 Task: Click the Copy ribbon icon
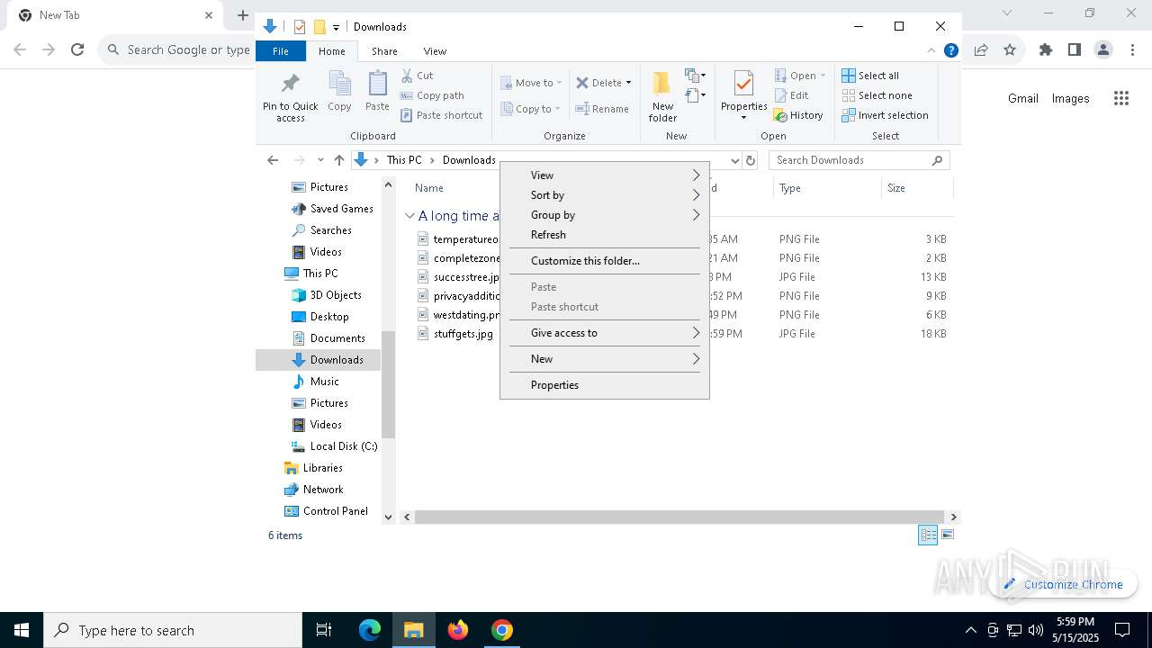coord(339,91)
